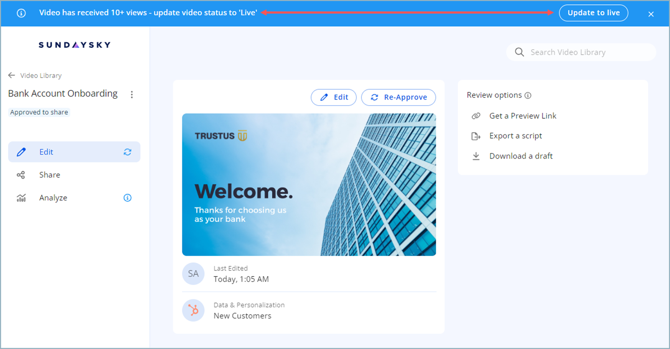
Task: Click the Re-Approve button
Action: click(x=398, y=97)
